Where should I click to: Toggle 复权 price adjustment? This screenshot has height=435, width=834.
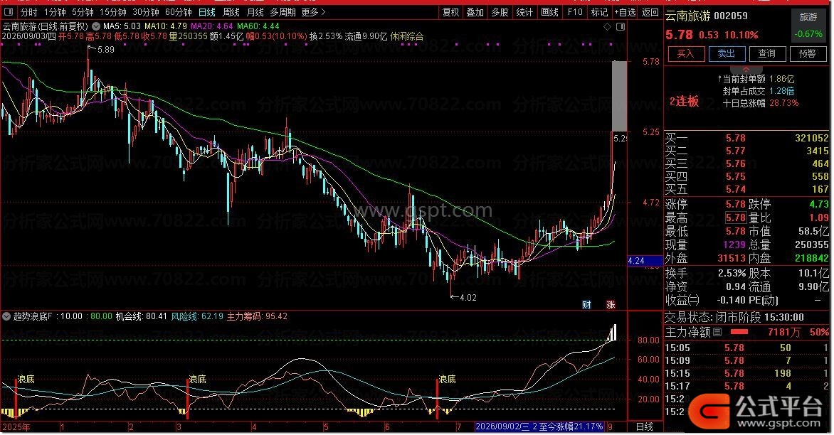pos(450,11)
